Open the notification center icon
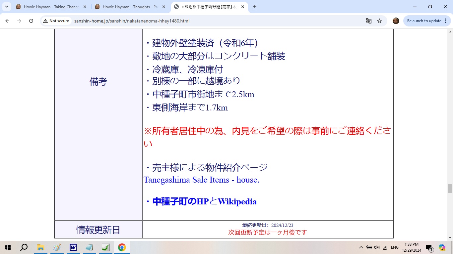This screenshot has width=453, height=254. [429, 247]
